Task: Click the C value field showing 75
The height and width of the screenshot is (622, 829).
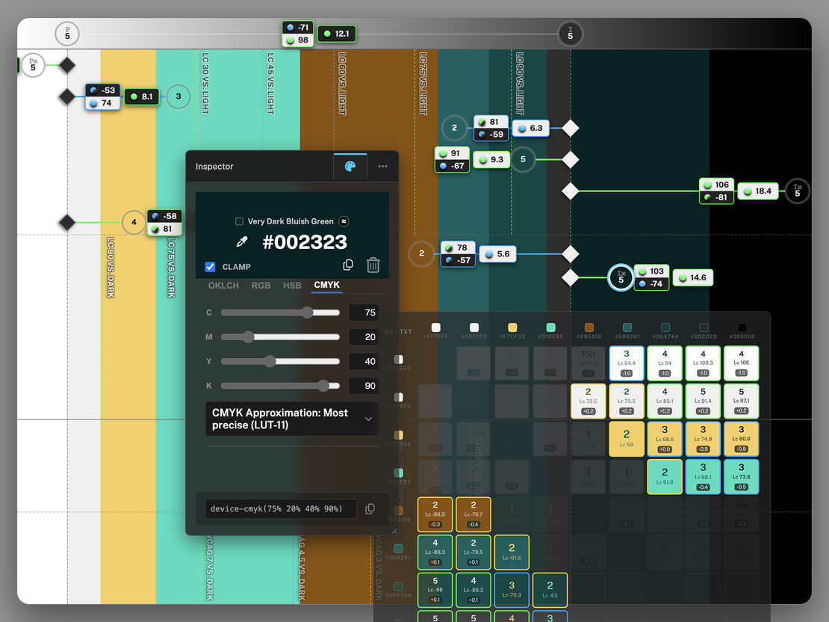Action: 364,312
